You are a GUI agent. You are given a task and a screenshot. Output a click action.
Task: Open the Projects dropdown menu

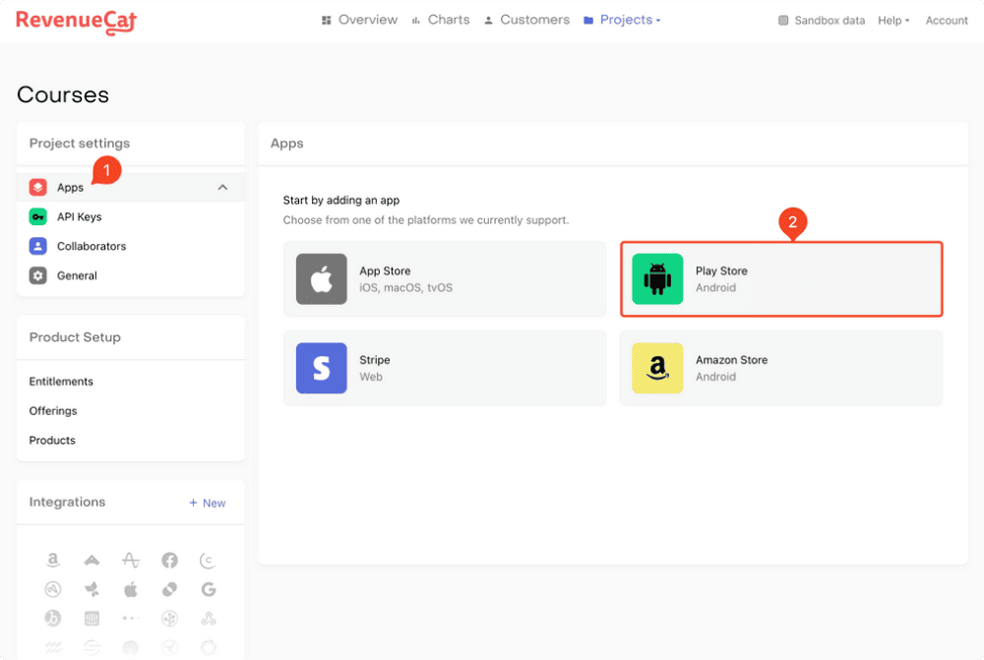click(622, 20)
